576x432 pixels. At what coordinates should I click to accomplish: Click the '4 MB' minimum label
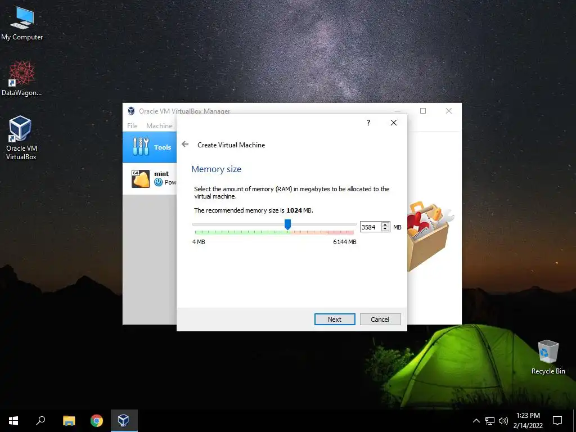[199, 242]
